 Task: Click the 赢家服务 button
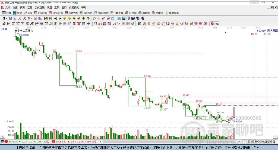tap(172, 13)
